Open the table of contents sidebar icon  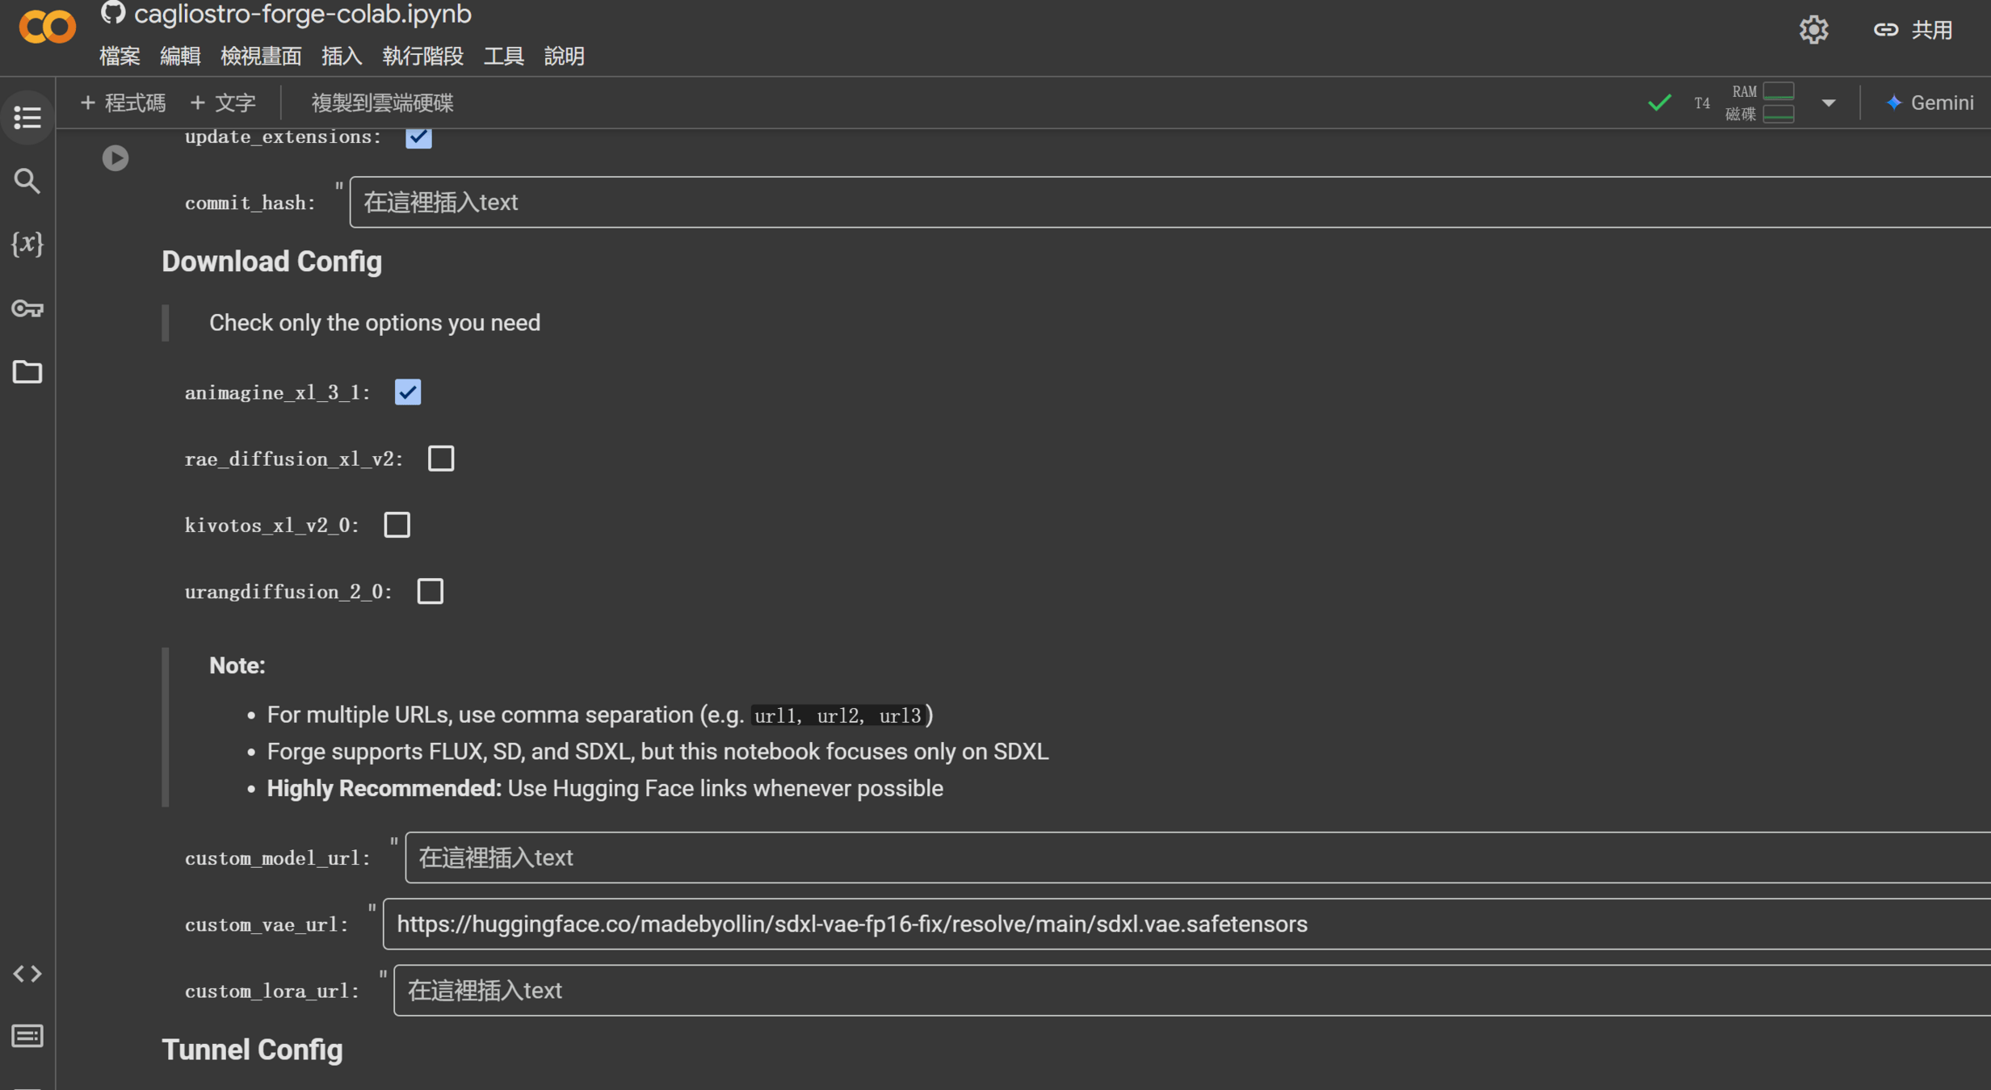(27, 118)
